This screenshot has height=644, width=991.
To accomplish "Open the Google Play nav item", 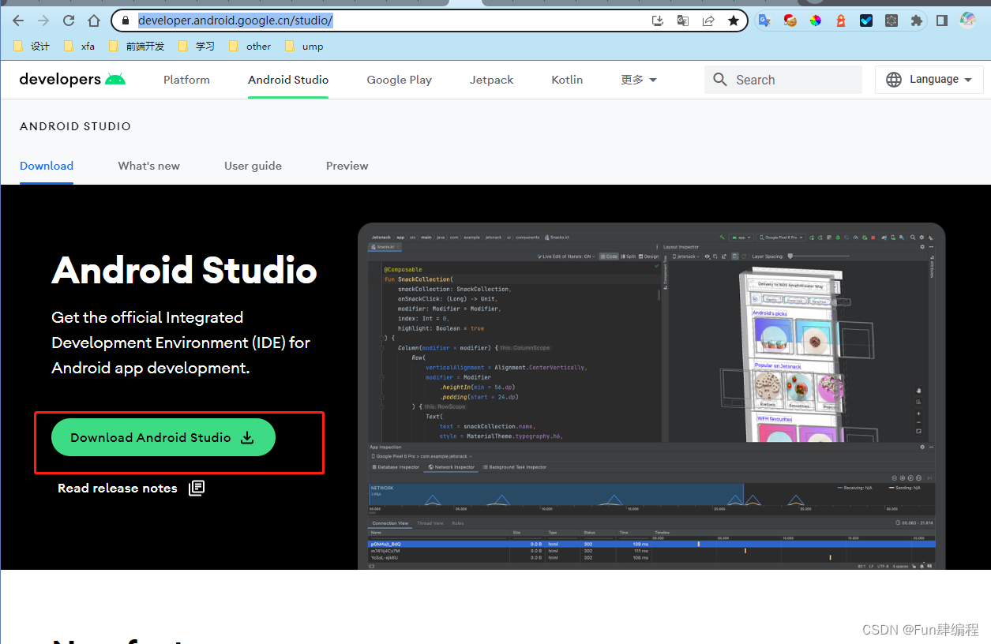I will click(399, 80).
